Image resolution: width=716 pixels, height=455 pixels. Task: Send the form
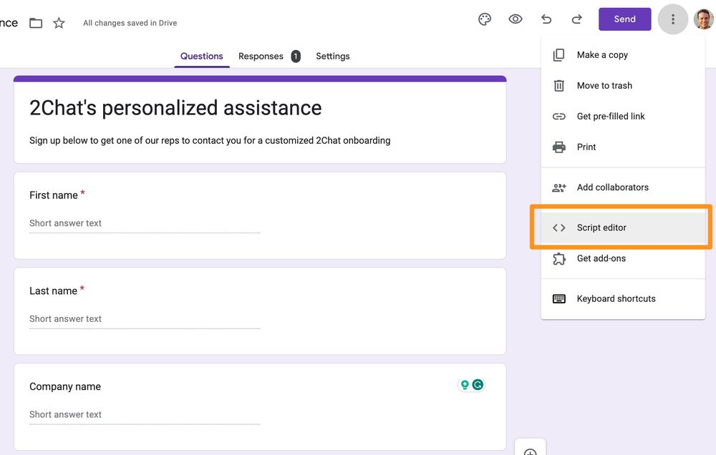tap(624, 19)
